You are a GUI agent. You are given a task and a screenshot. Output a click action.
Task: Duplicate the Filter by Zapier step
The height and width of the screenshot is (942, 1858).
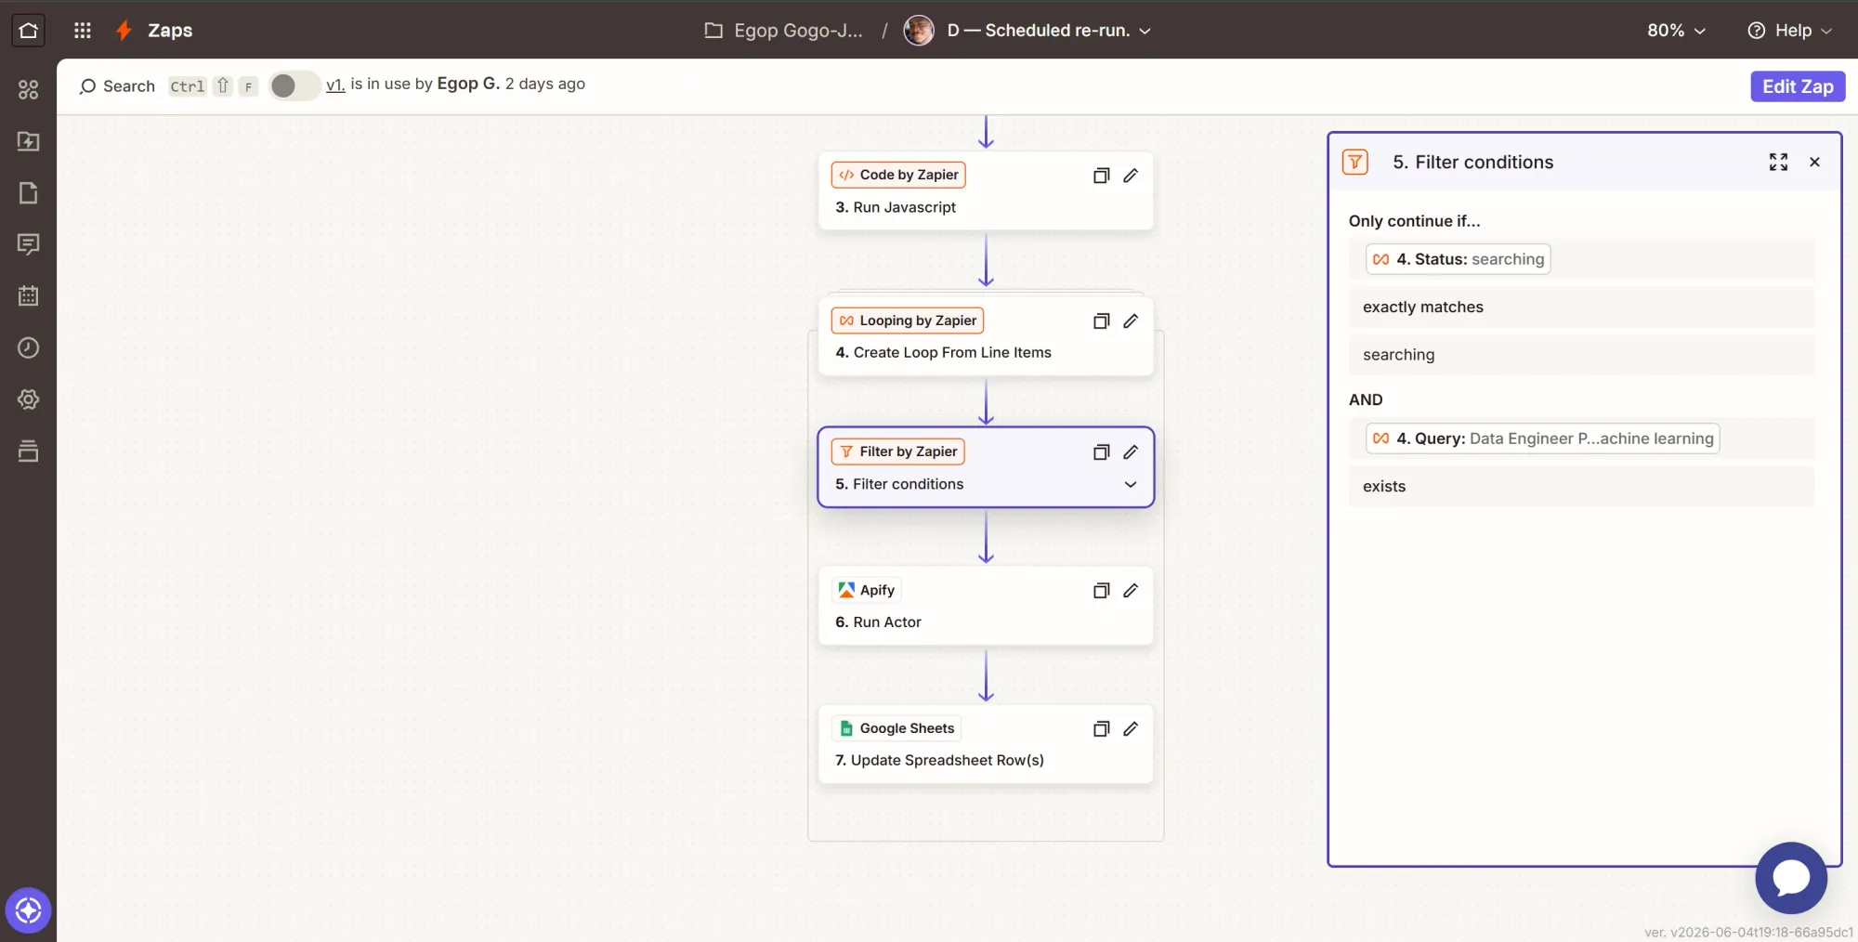[1101, 452]
